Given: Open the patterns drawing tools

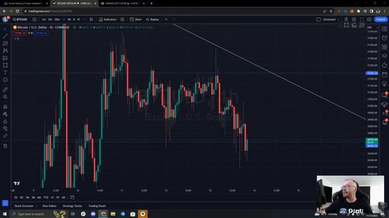Looking at the screenshot, I should click(5, 51).
